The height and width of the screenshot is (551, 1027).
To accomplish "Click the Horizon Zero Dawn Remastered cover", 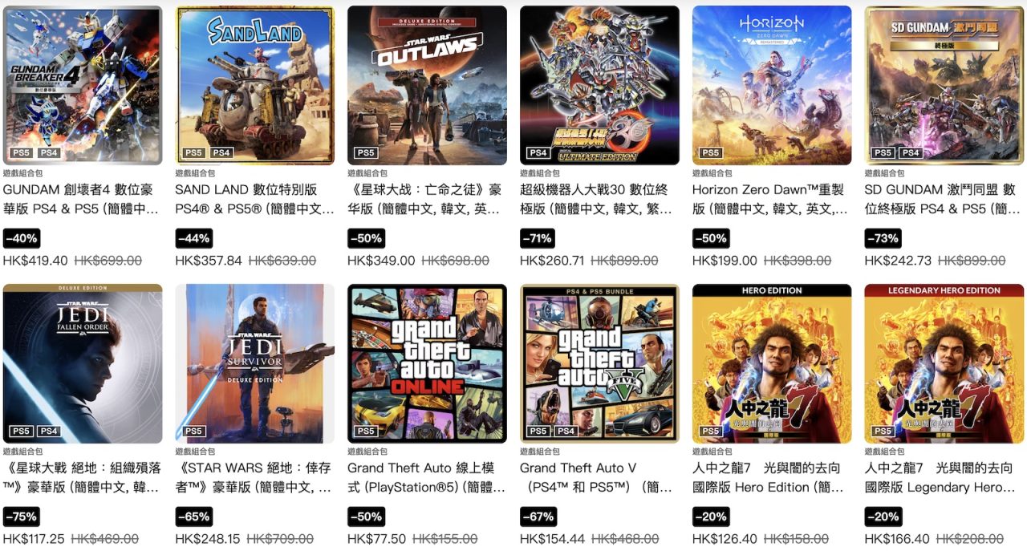I will [772, 86].
